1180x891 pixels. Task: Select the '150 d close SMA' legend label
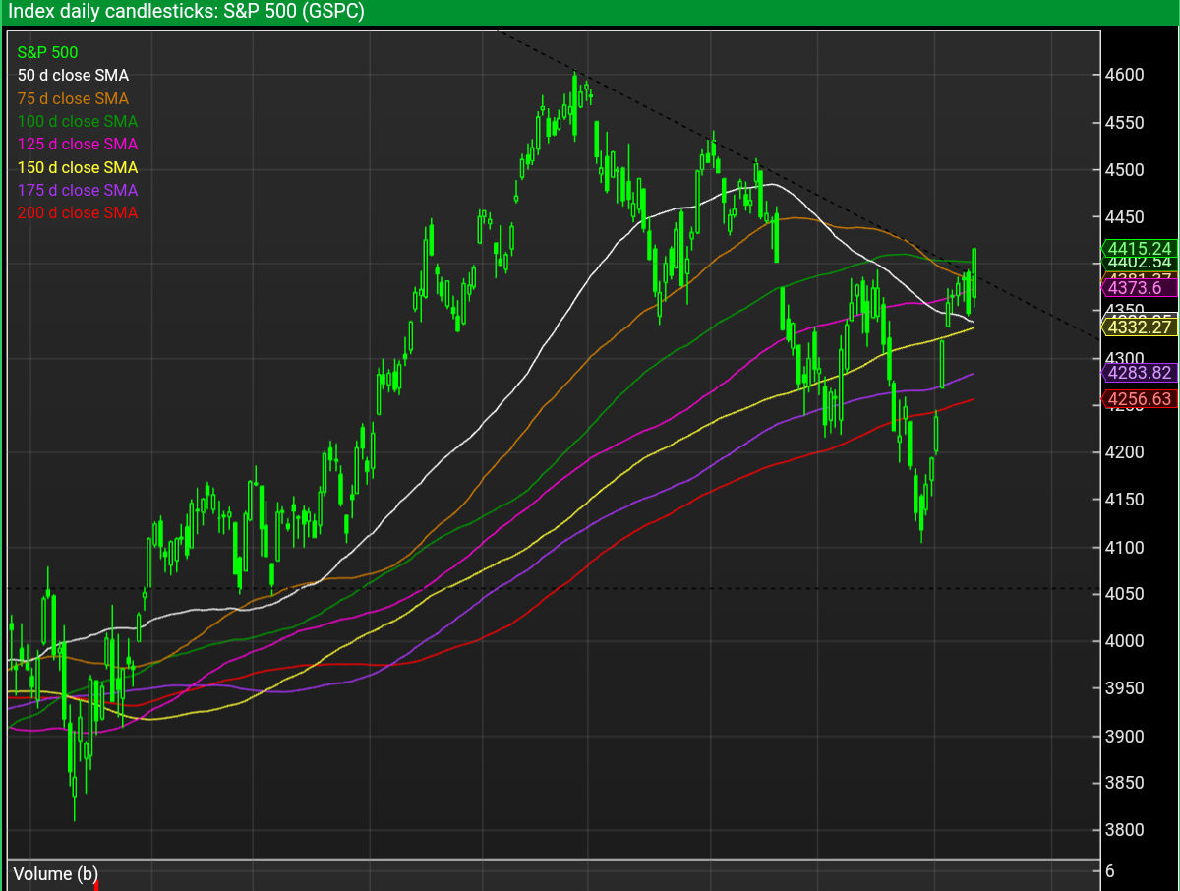(78, 167)
